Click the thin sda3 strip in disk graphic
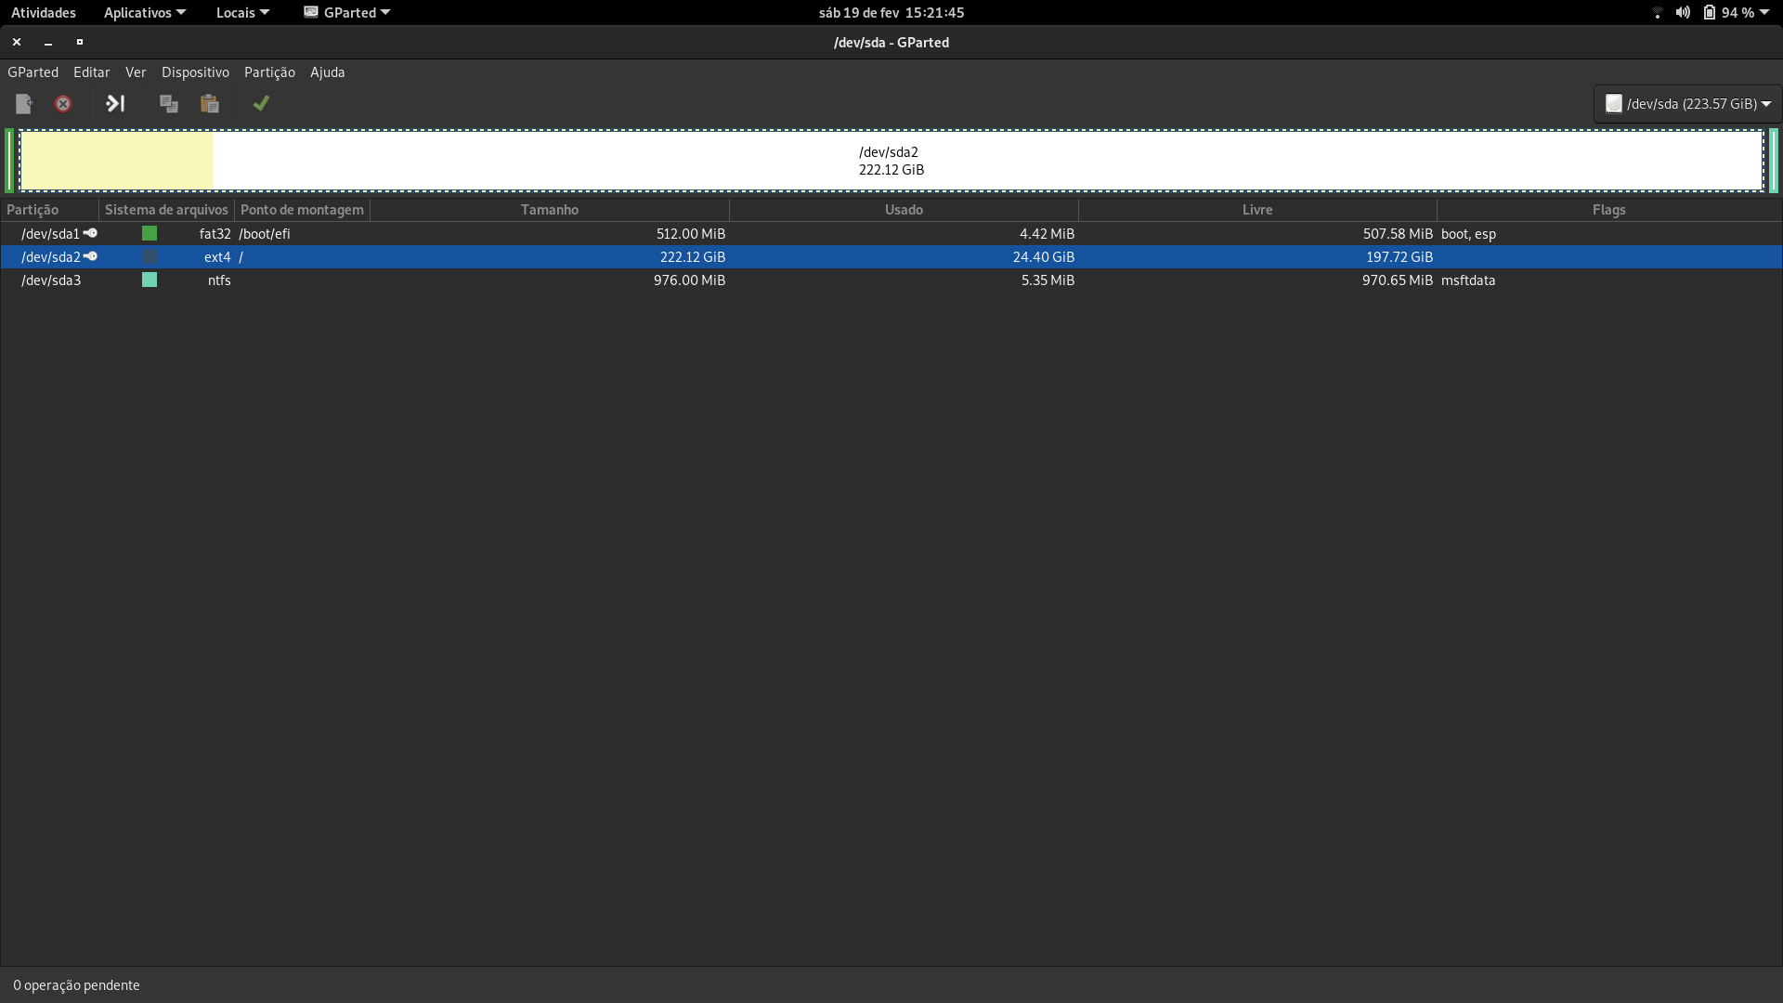Screen dimensions: 1783x1003 click(x=1774, y=161)
